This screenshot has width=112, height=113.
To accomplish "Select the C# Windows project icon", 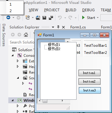I will (x=20, y=100).
